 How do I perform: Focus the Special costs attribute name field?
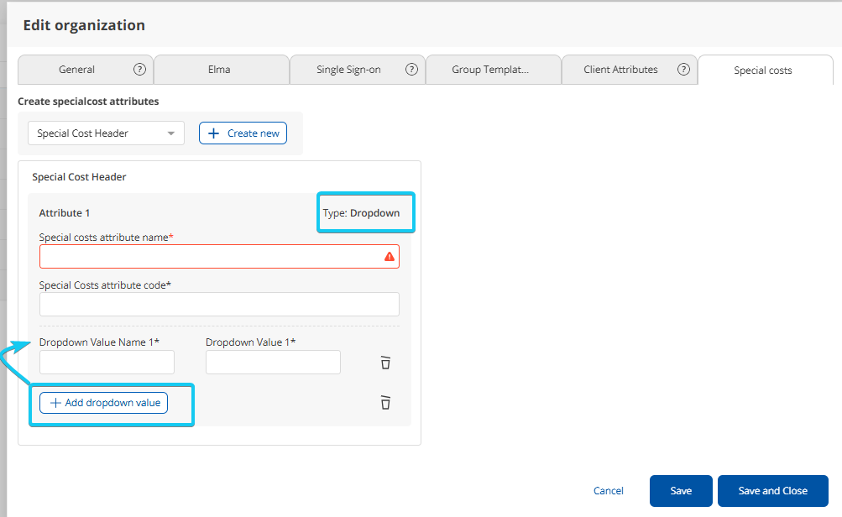[x=210, y=257]
